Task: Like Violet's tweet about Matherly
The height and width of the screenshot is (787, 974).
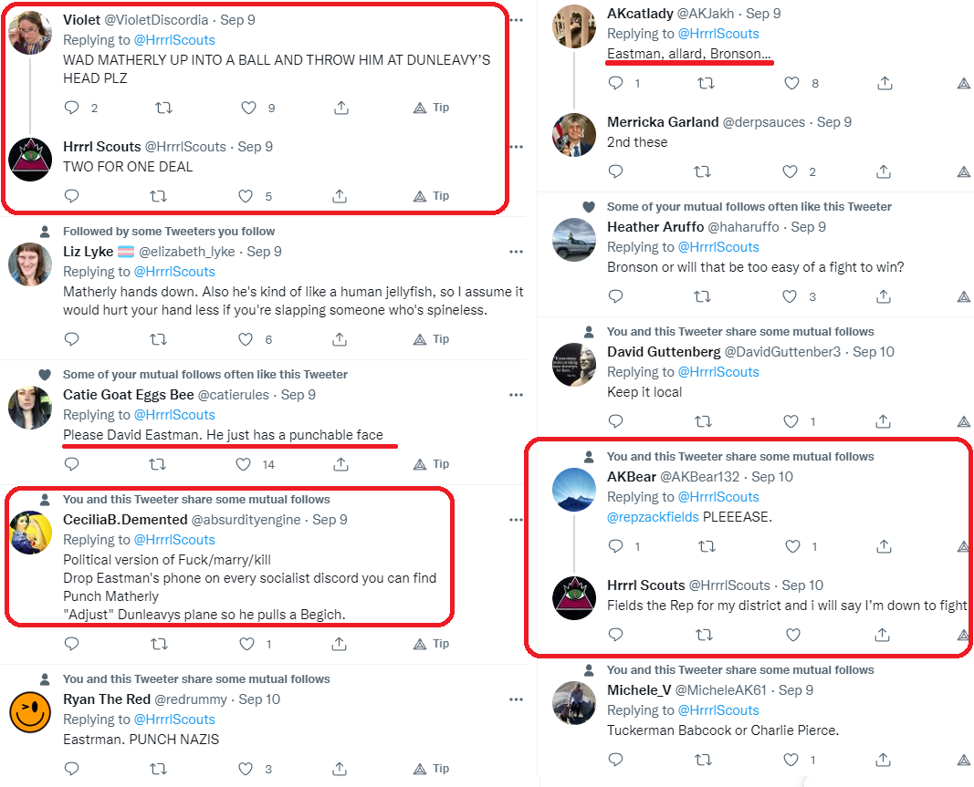Action: [x=248, y=108]
